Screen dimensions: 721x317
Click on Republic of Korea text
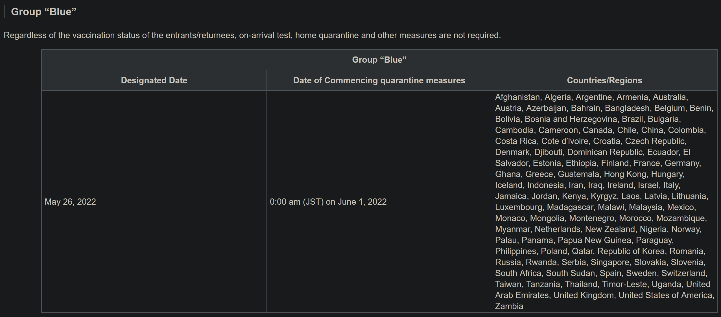pyautogui.click(x=631, y=251)
